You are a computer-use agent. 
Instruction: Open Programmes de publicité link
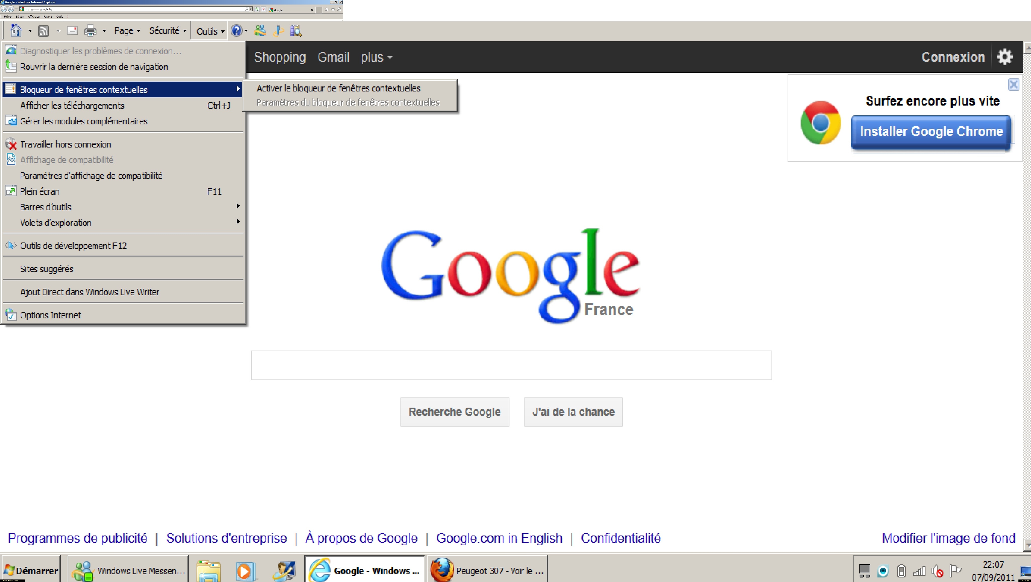click(x=78, y=538)
